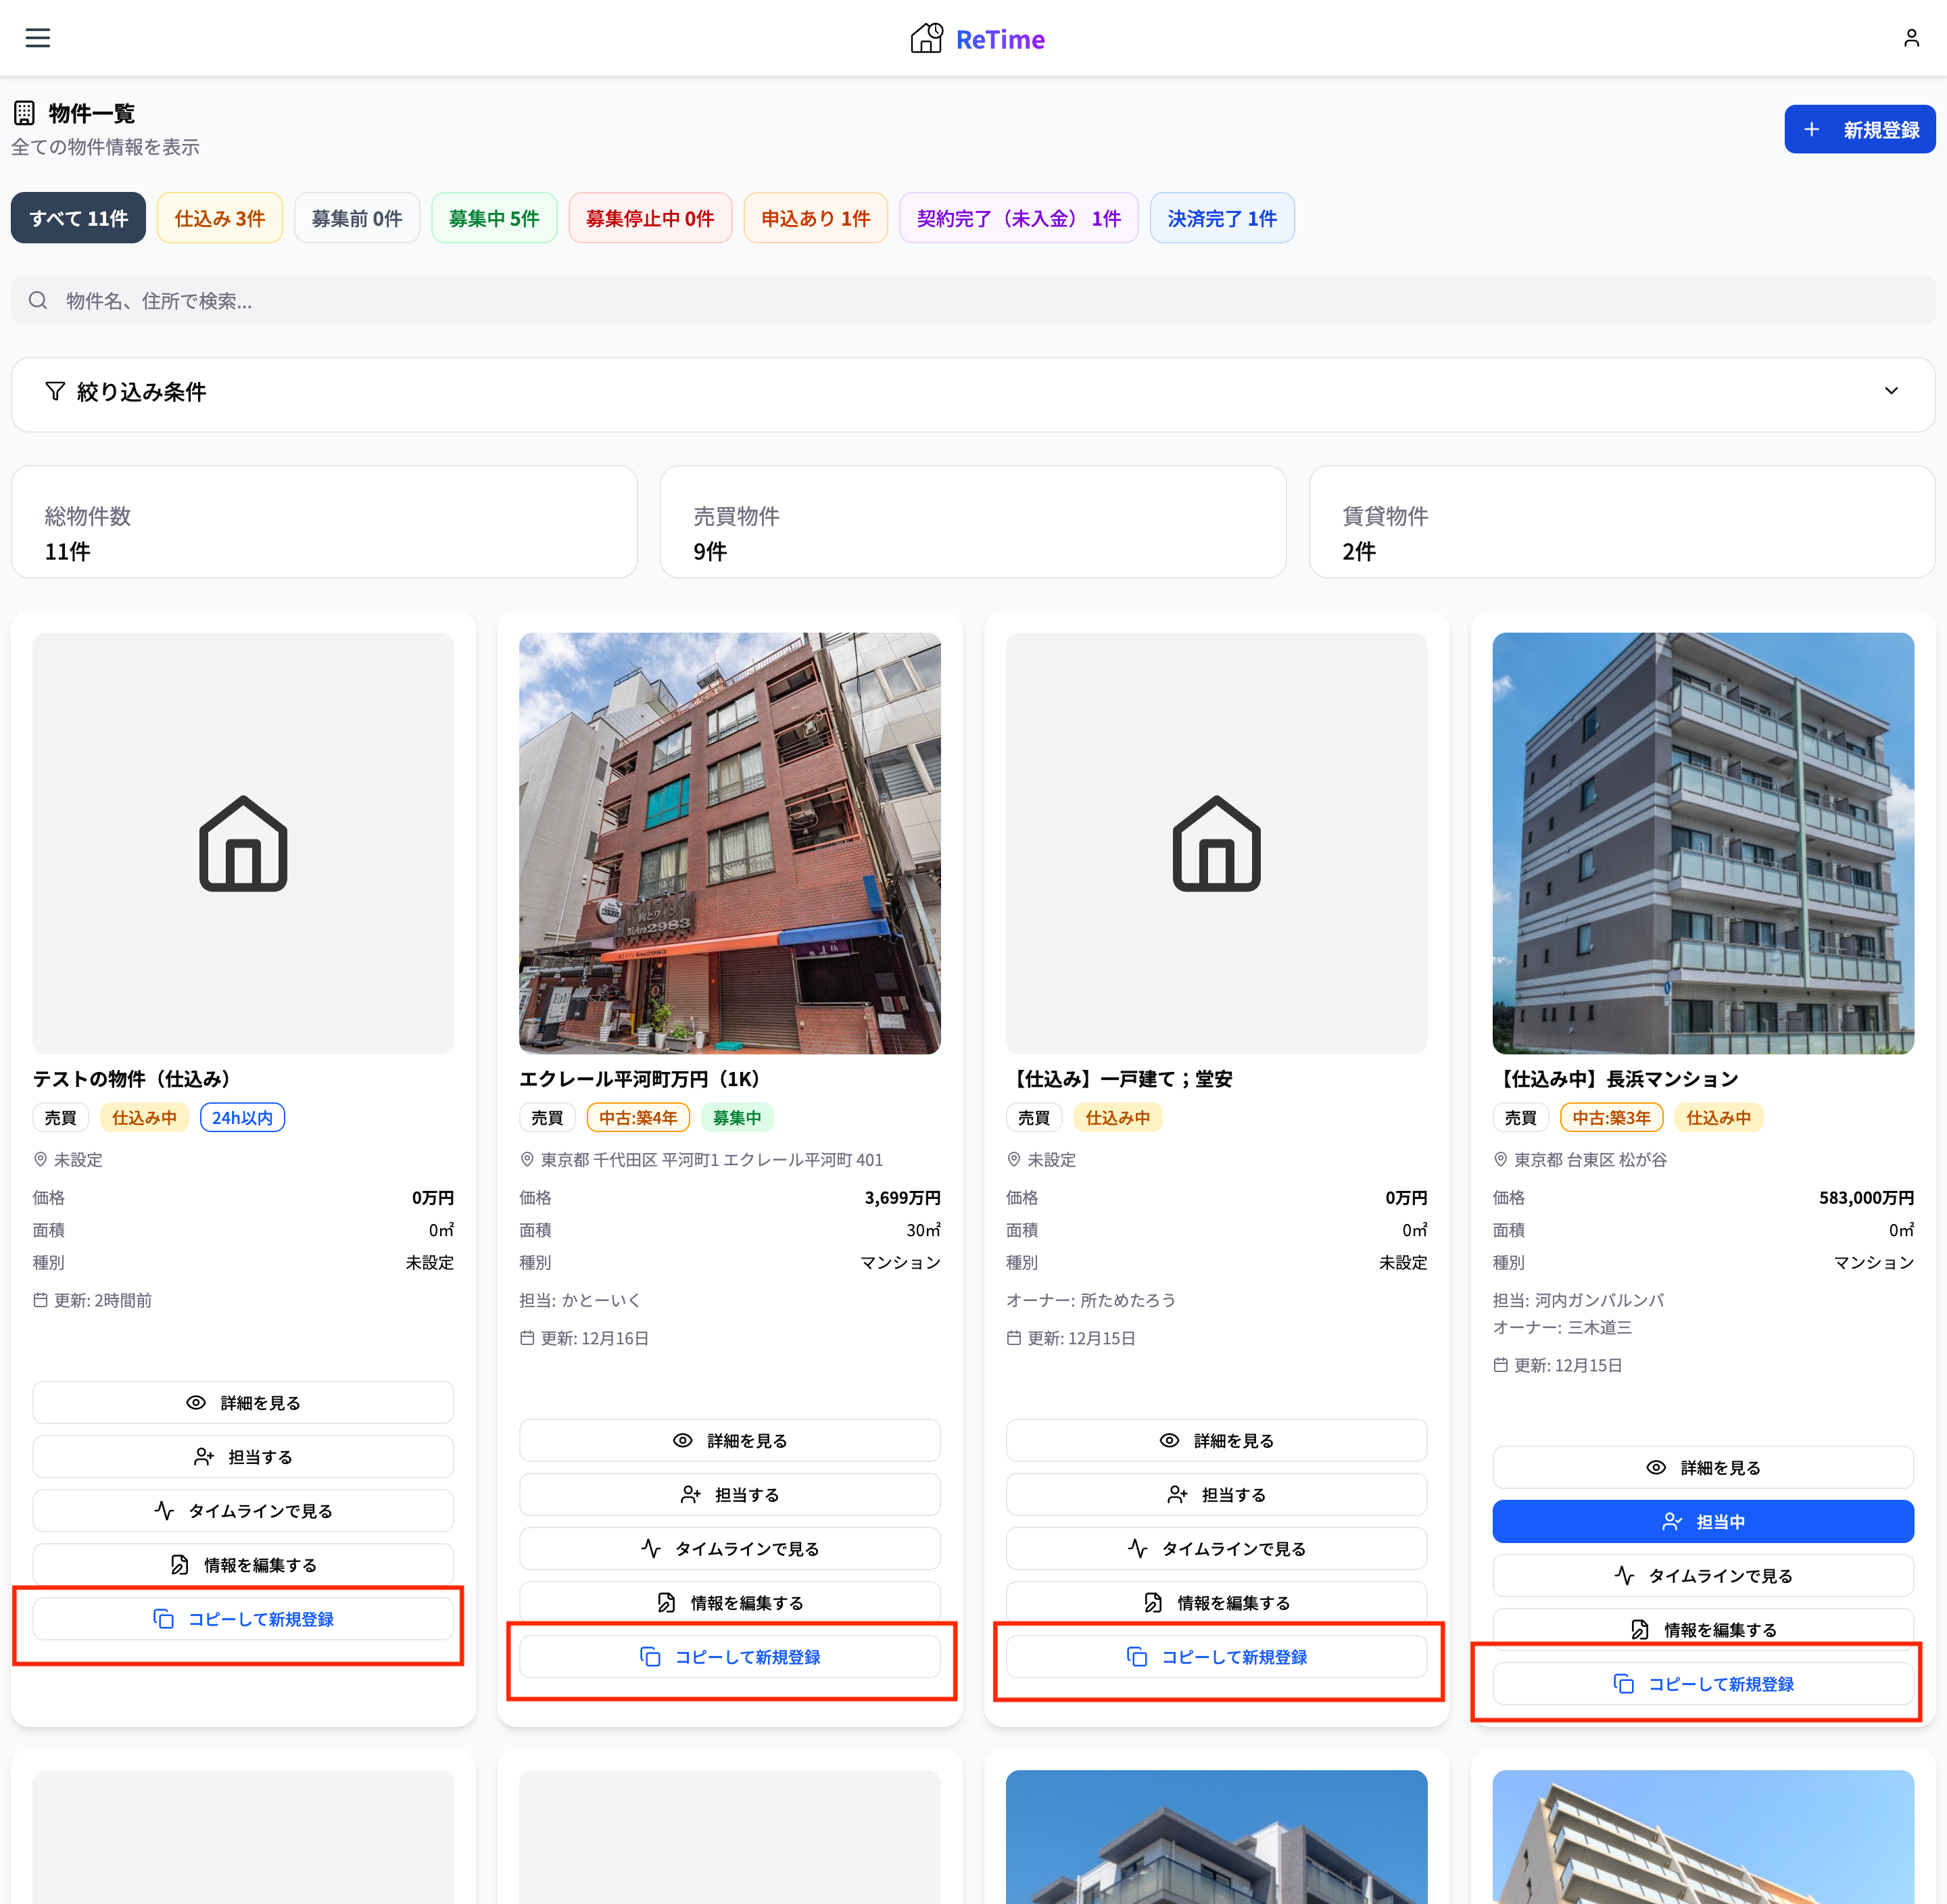Switch to 決済完了 1件 tab

point(1221,218)
